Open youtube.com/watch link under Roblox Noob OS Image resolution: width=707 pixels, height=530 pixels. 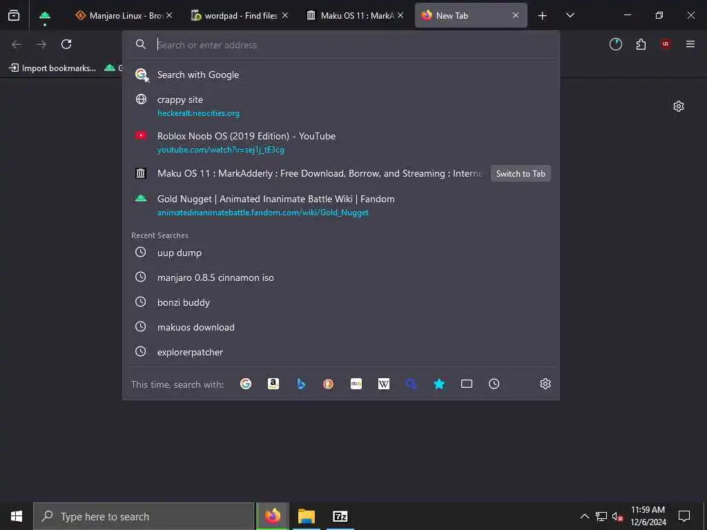(x=221, y=150)
